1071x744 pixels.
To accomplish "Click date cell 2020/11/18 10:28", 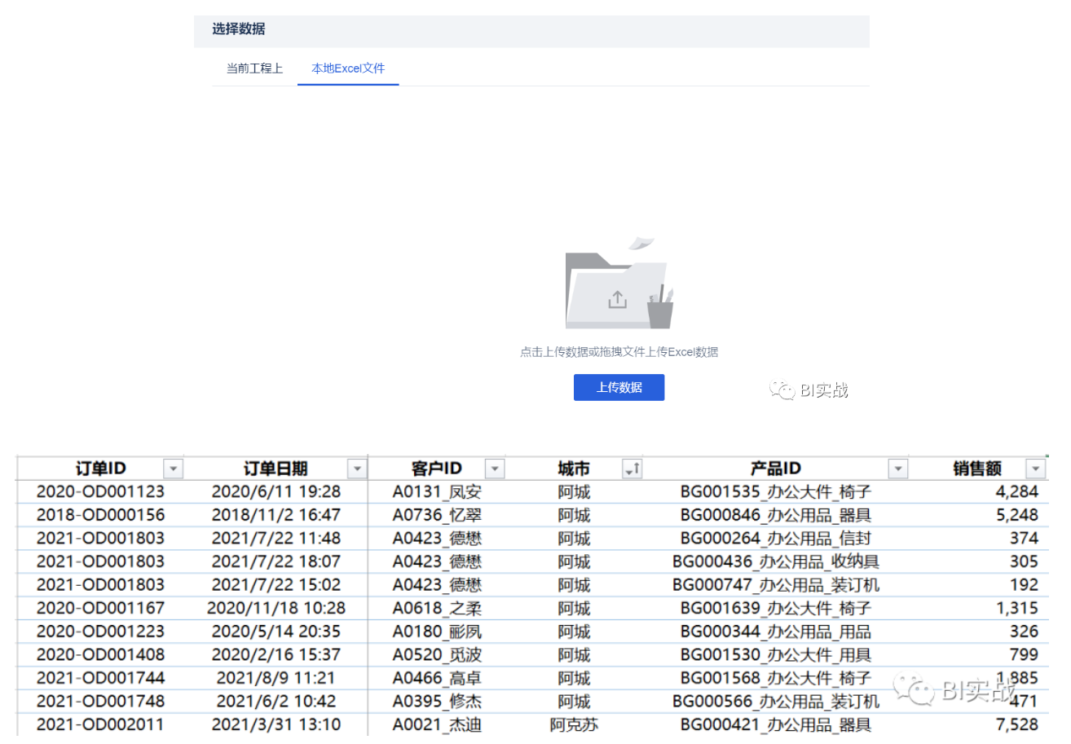I will 276,608.
